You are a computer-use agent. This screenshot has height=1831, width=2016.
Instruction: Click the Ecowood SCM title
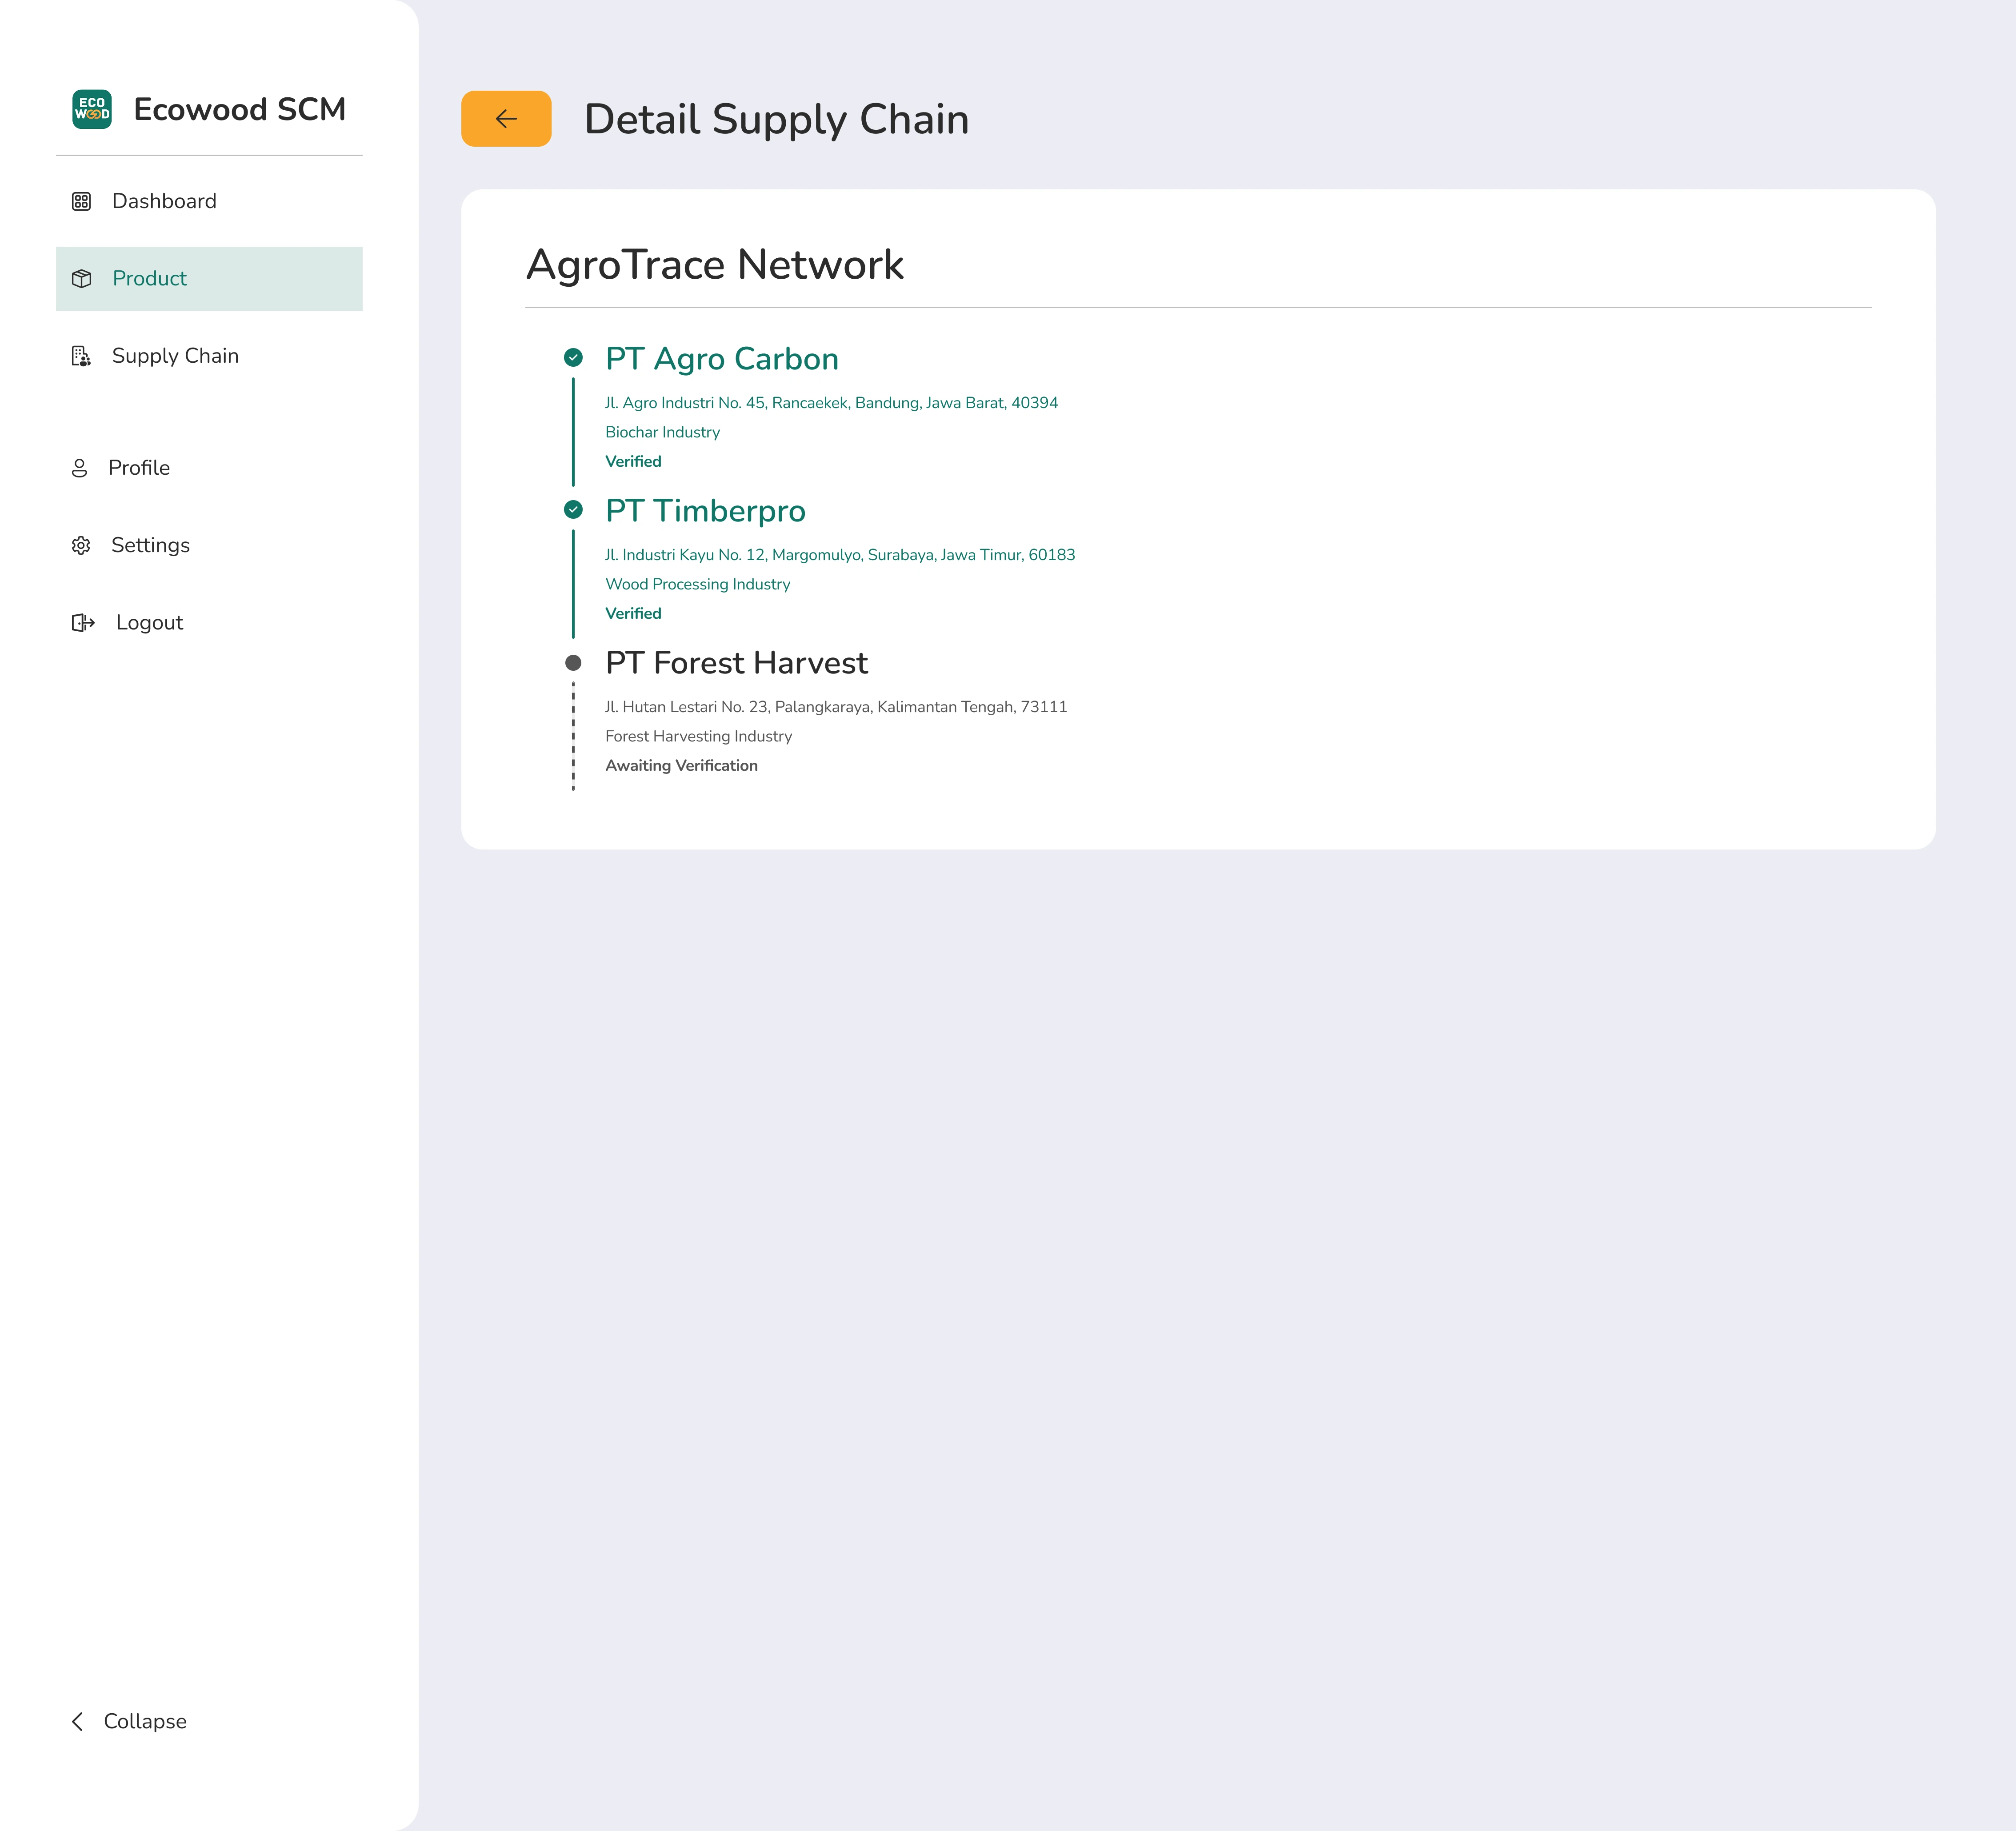point(240,109)
